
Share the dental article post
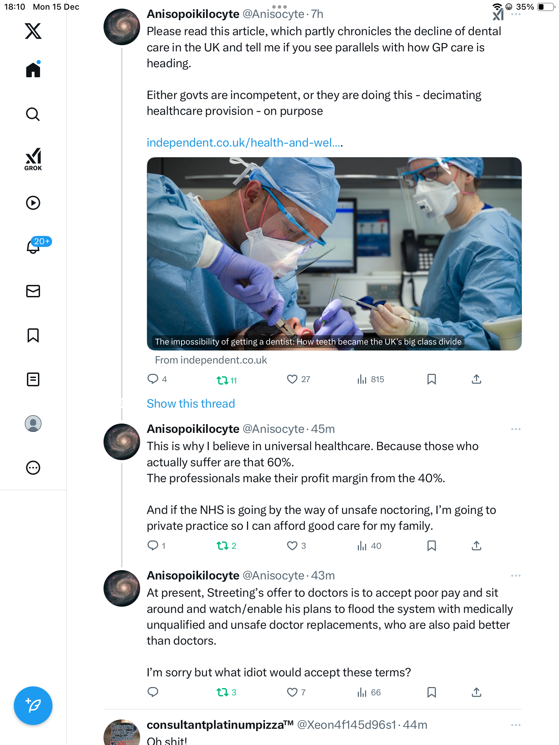point(476,379)
